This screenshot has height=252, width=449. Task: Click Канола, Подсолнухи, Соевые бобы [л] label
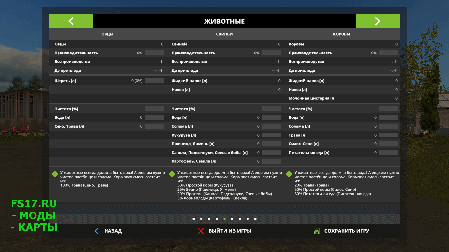click(x=209, y=153)
